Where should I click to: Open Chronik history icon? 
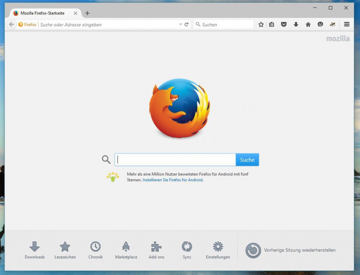click(x=95, y=250)
